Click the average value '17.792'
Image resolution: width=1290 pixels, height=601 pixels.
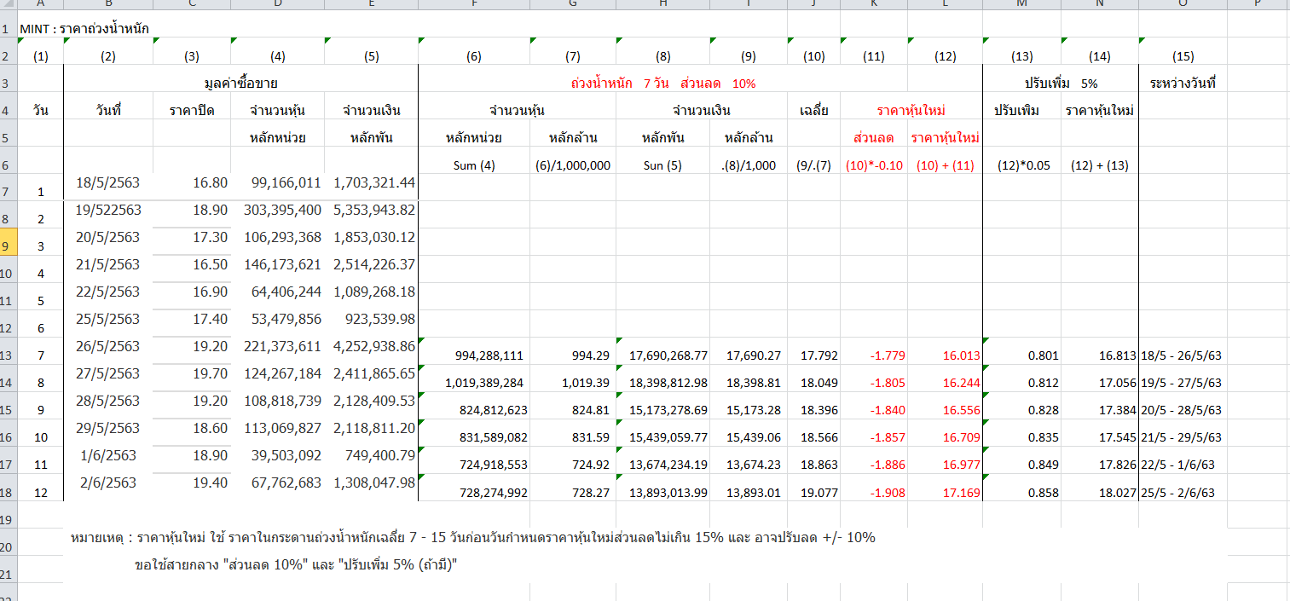point(819,356)
